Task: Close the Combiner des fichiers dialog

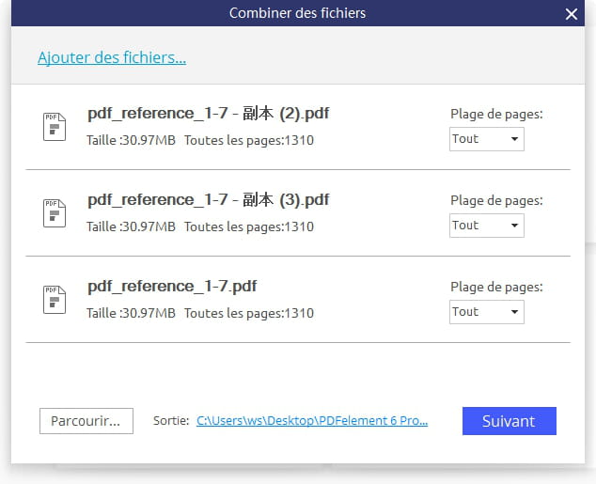Action: (571, 14)
